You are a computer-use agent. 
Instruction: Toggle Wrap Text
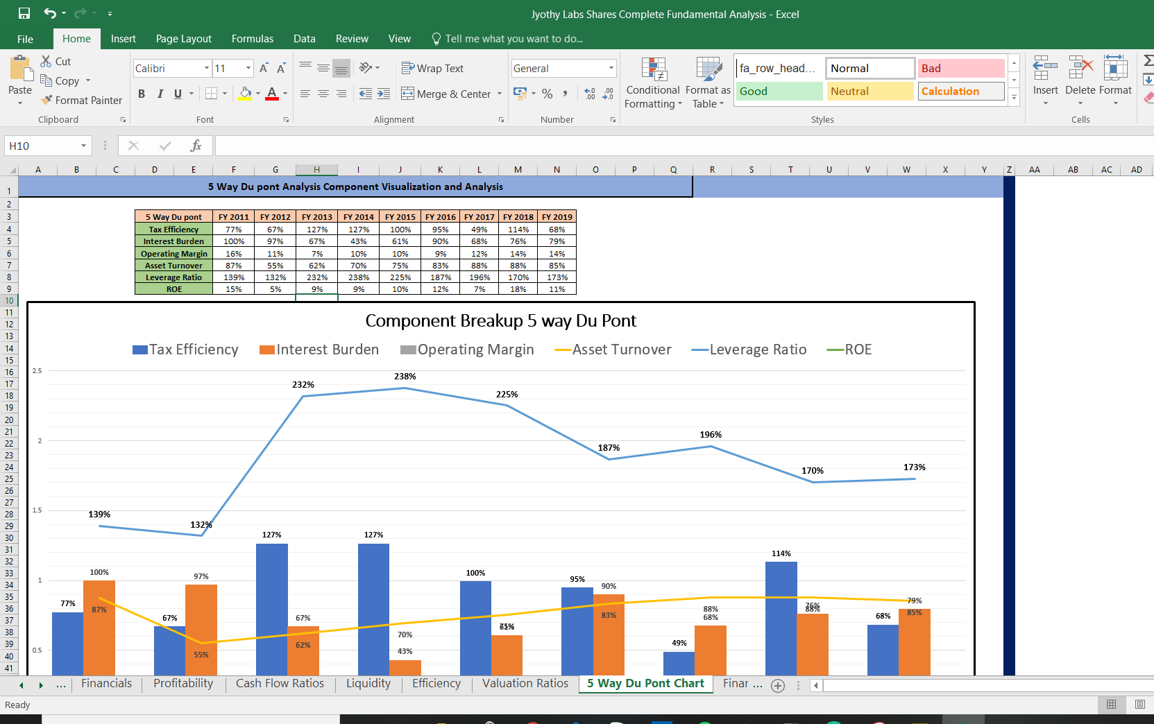tap(432, 68)
